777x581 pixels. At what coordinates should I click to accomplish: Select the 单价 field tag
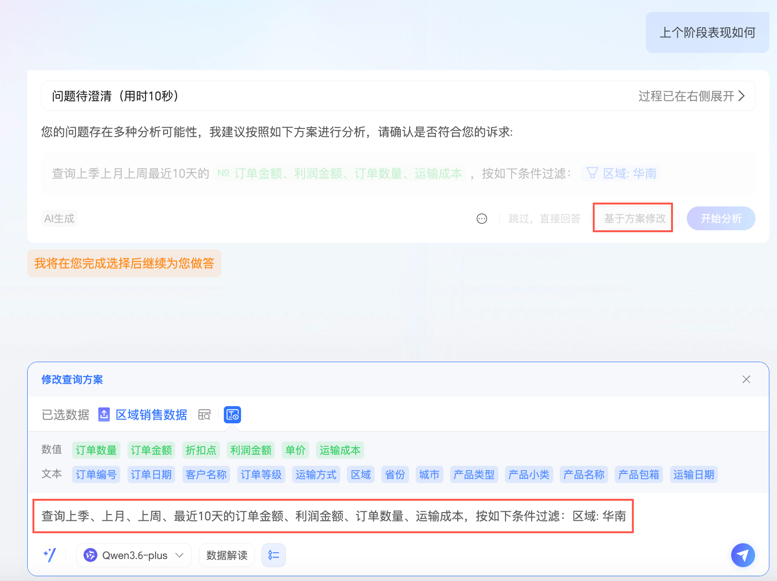pyautogui.click(x=295, y=450)
